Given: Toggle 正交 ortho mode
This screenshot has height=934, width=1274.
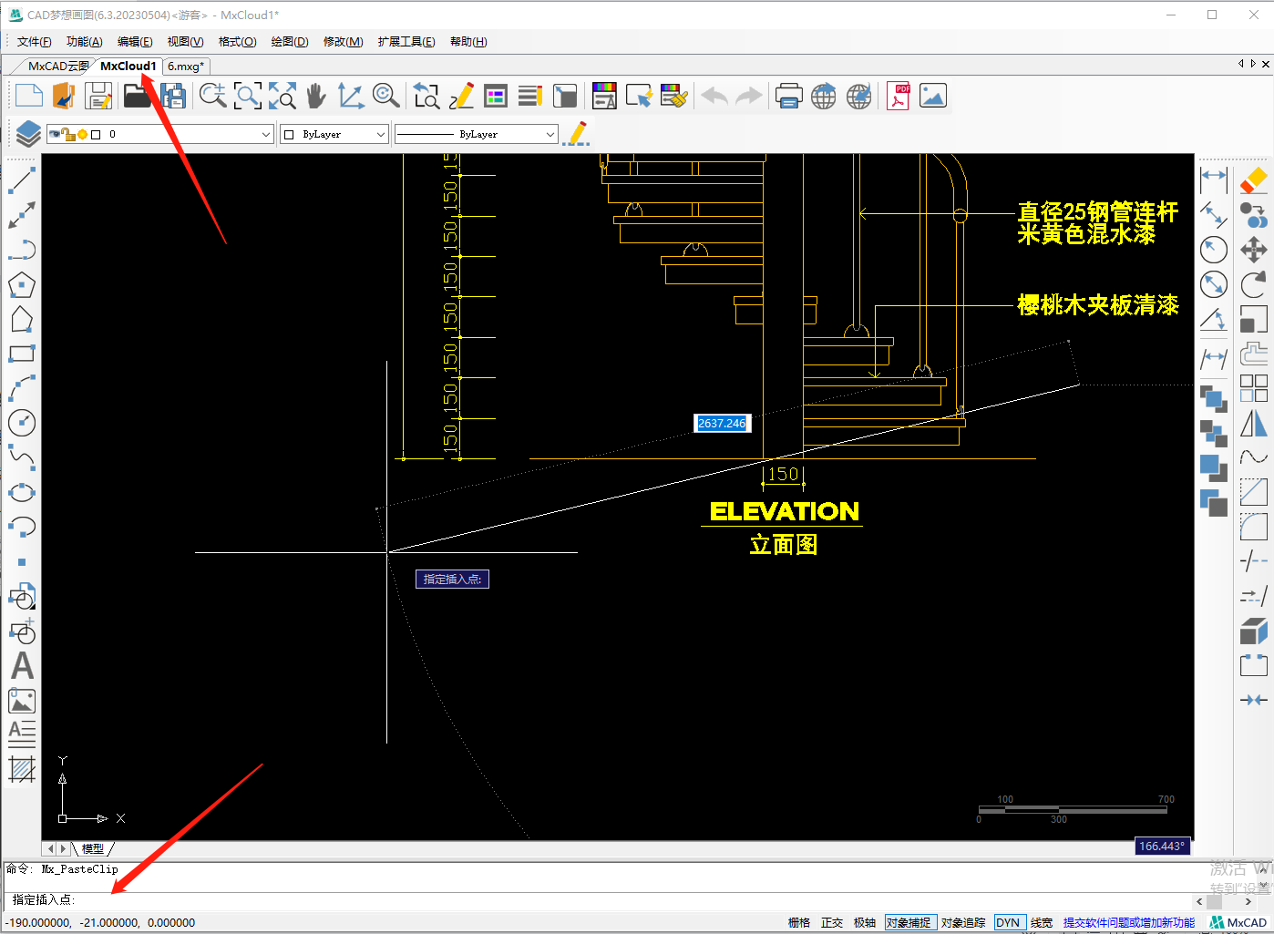Looking at the screenshot, I should coord(832,923).
